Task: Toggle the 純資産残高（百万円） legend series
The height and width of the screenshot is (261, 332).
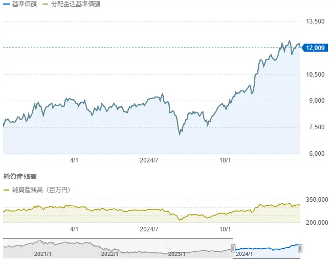Action: click(x=37, y=190)
